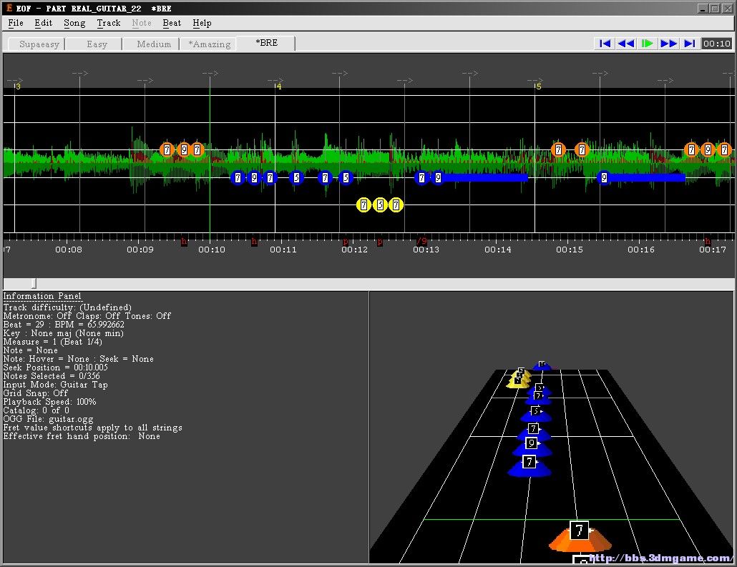Click the orange 7 note in 3D preview
This screenshot has width=737, height=567.
tap(580, 536)
